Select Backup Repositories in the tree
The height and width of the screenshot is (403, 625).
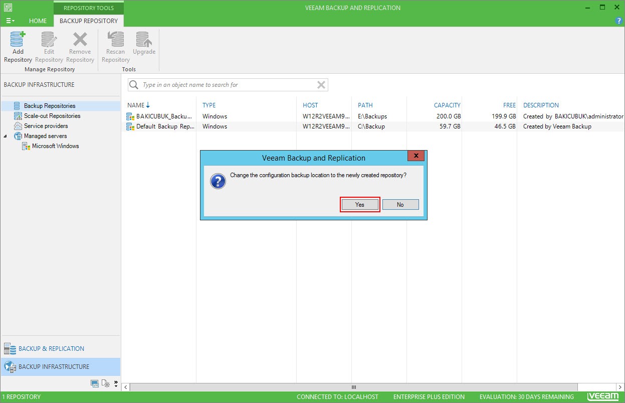(50, 106)
